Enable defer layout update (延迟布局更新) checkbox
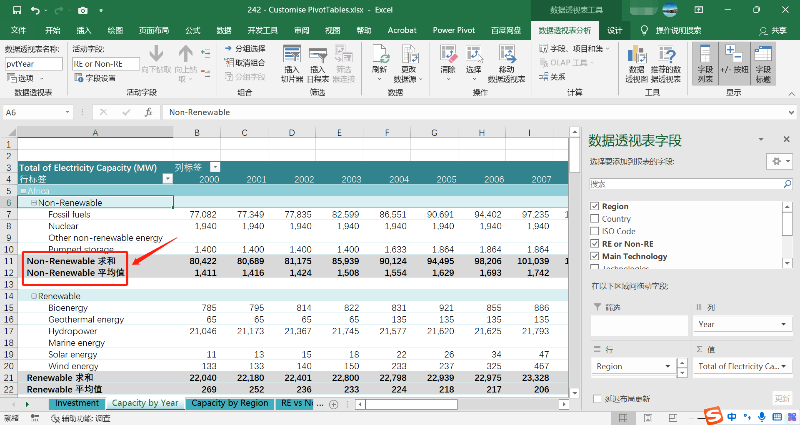This screenshot has height=425, width=800. pos(597,399)
